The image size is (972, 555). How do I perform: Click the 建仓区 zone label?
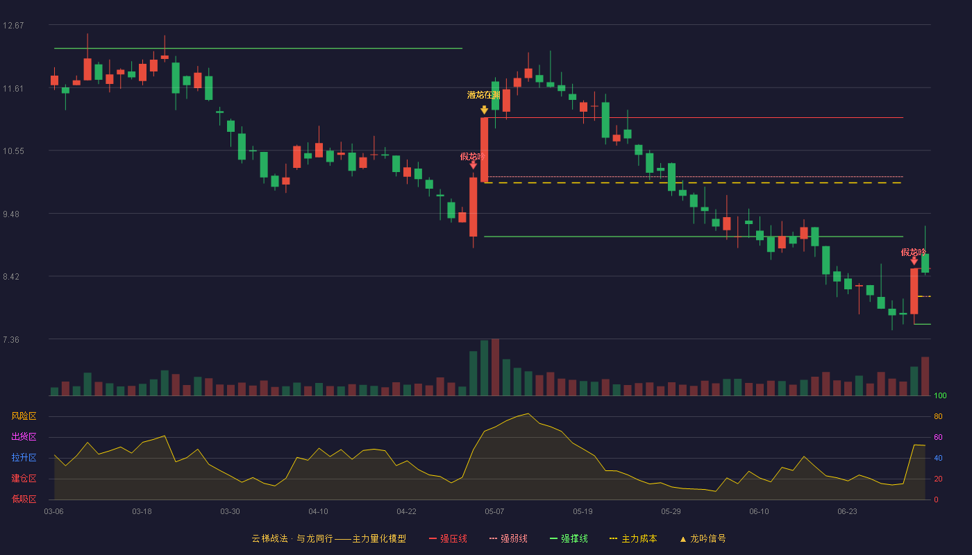[24, 479]
